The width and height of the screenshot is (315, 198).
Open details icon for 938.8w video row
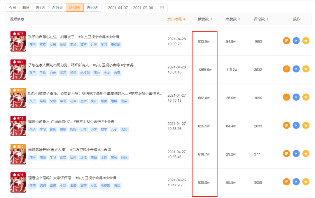(x=286, y=182)
